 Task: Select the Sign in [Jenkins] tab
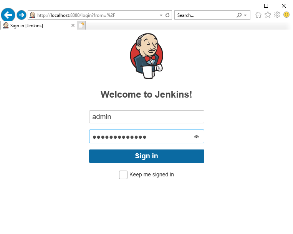click(38, 25)
